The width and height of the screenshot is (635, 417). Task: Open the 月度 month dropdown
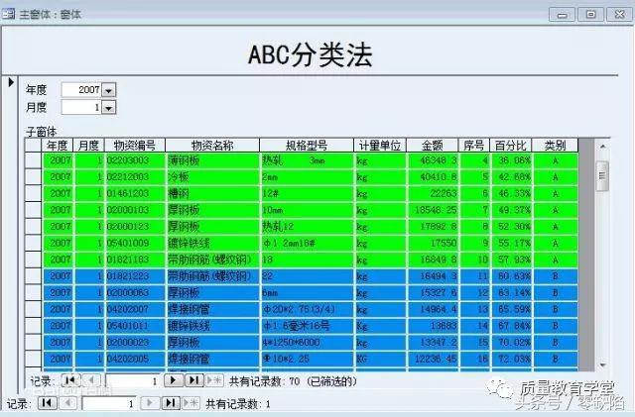[108, 106]
